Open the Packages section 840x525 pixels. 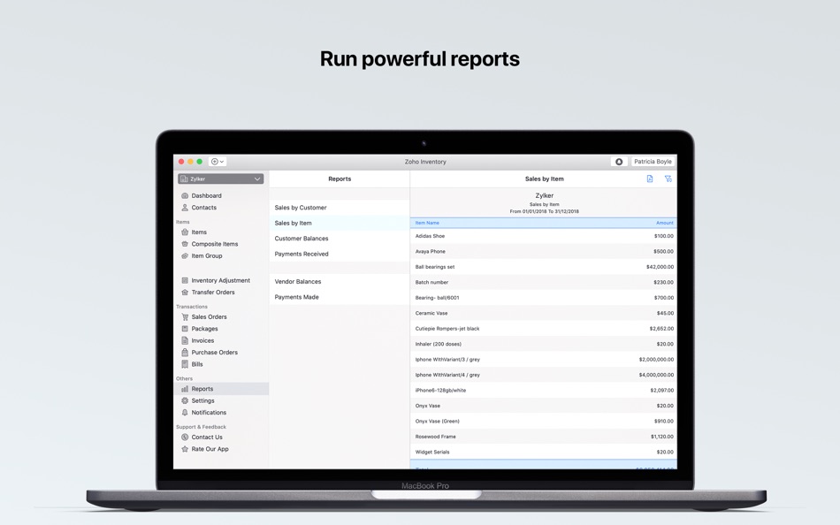[205, 328]
